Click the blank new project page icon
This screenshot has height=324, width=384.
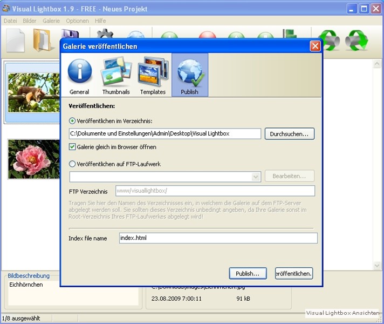click(16, 40)
